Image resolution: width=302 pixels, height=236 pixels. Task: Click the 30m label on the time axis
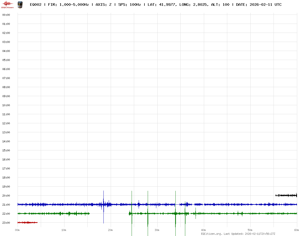click(x=157, y=230)
